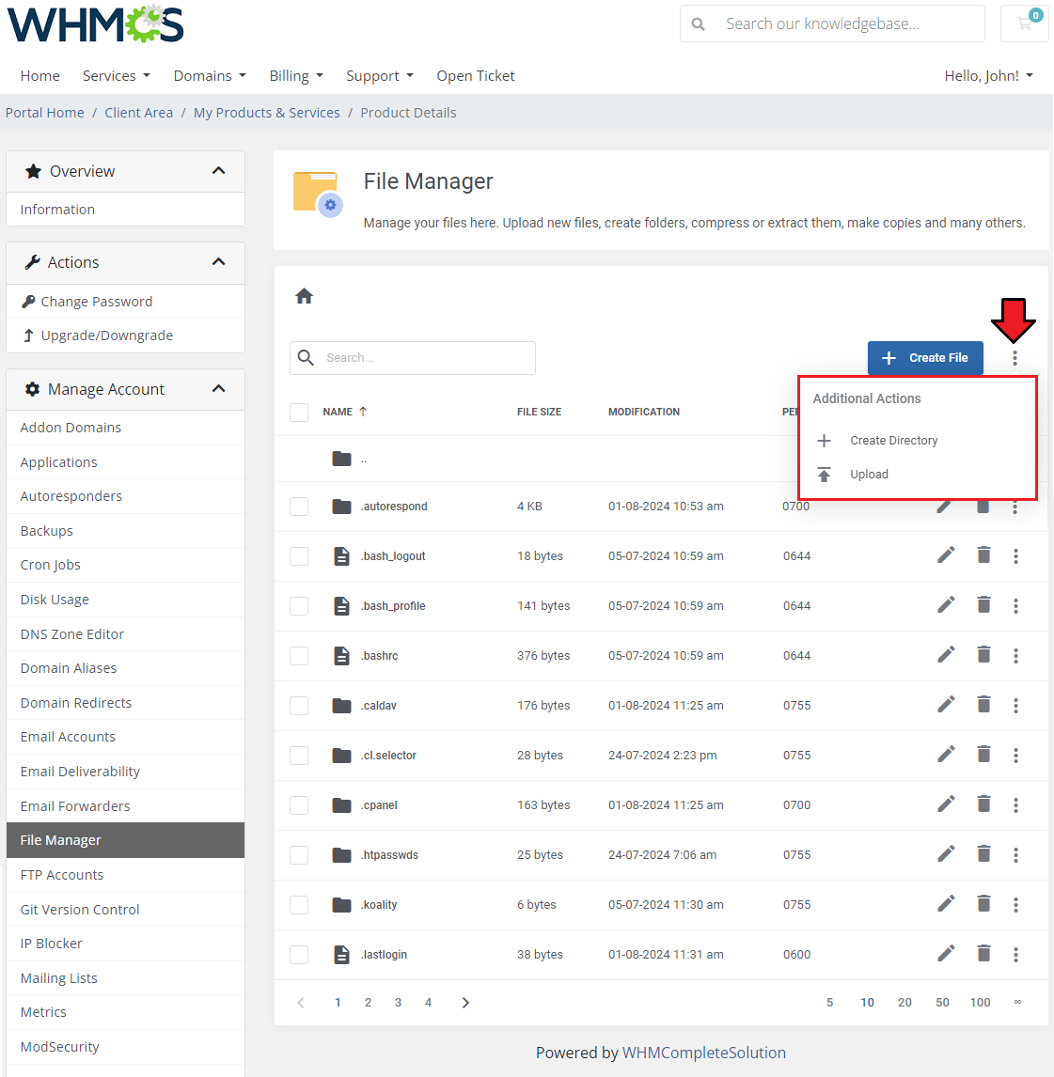This screenshot has width=1054, height=1077.
Task: Open the Hello, John! account dropdown
Action: (x=989, y=75)
